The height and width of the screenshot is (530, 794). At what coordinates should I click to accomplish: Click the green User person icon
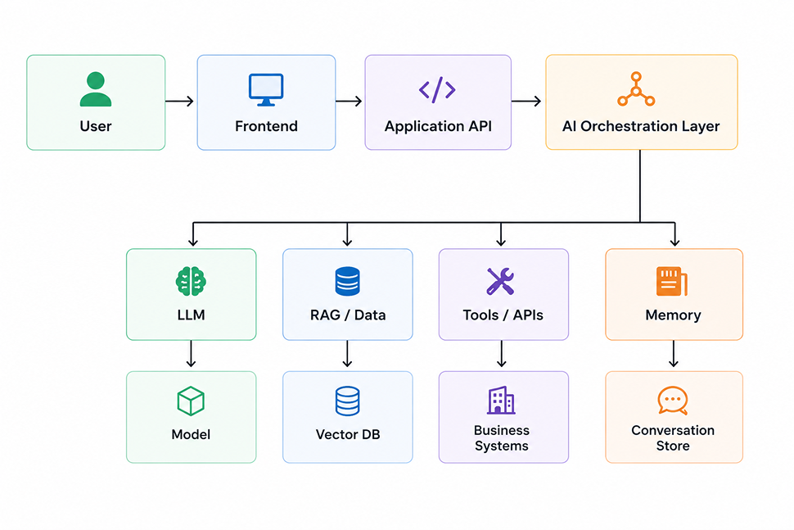[x=96, y=89]
